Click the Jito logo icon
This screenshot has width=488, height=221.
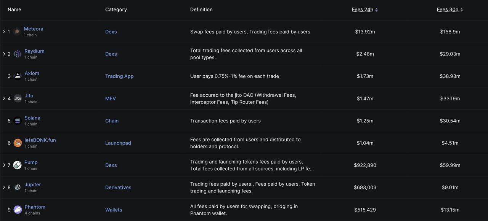click(18, 99)
